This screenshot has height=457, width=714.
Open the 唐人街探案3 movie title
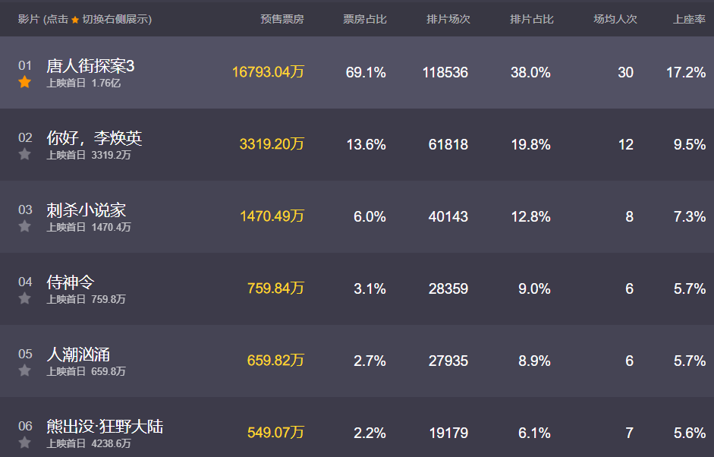[90, 66]
